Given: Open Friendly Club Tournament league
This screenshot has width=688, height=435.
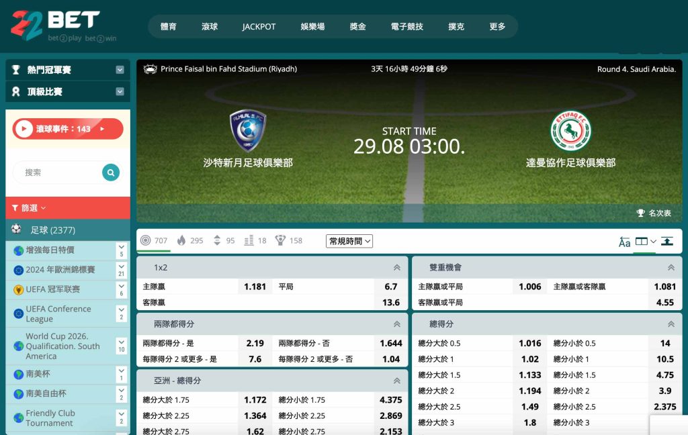Looking at the screenshot, I should [x=50, y=418].
